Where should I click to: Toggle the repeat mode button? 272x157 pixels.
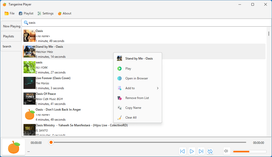210,151
